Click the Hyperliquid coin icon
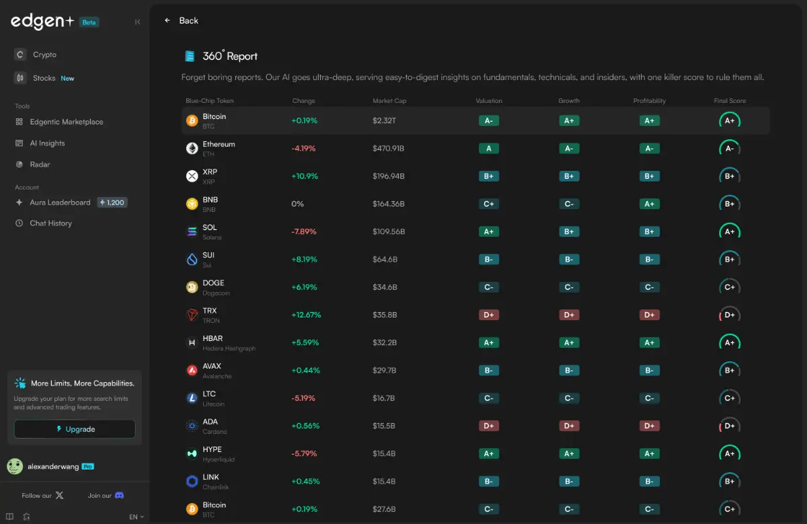 (192, 453)
